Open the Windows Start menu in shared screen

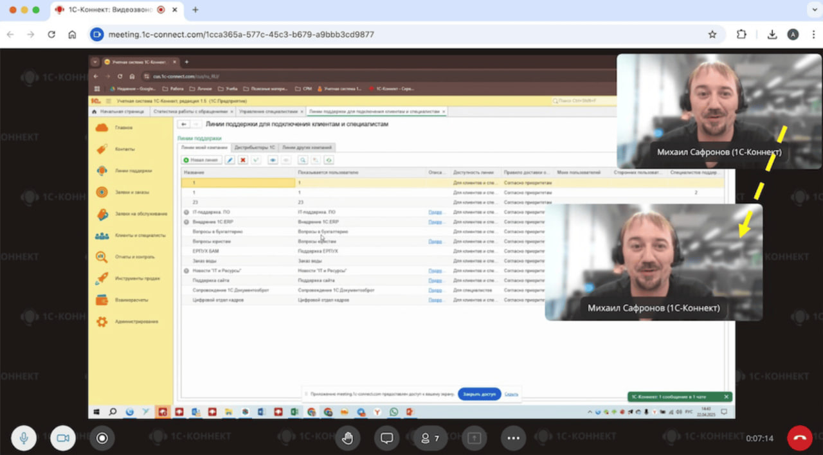point(96,412)
